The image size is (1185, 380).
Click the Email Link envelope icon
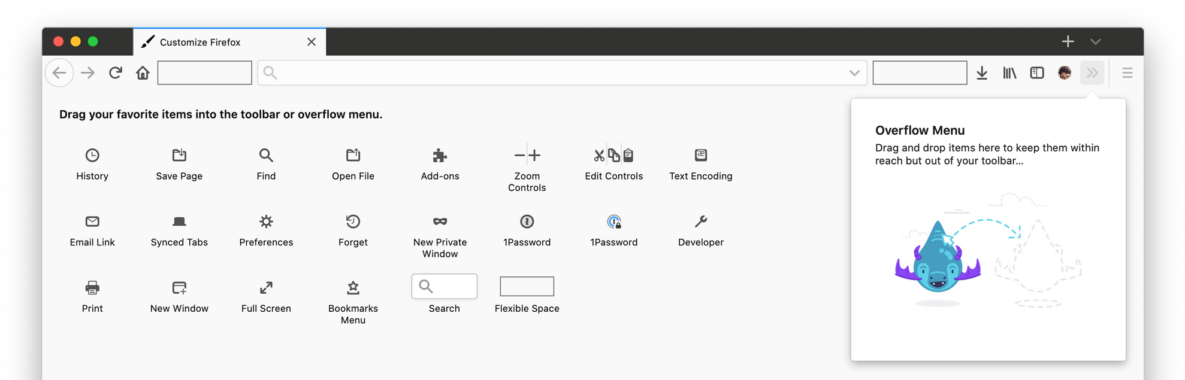click(x=92, y=221)
